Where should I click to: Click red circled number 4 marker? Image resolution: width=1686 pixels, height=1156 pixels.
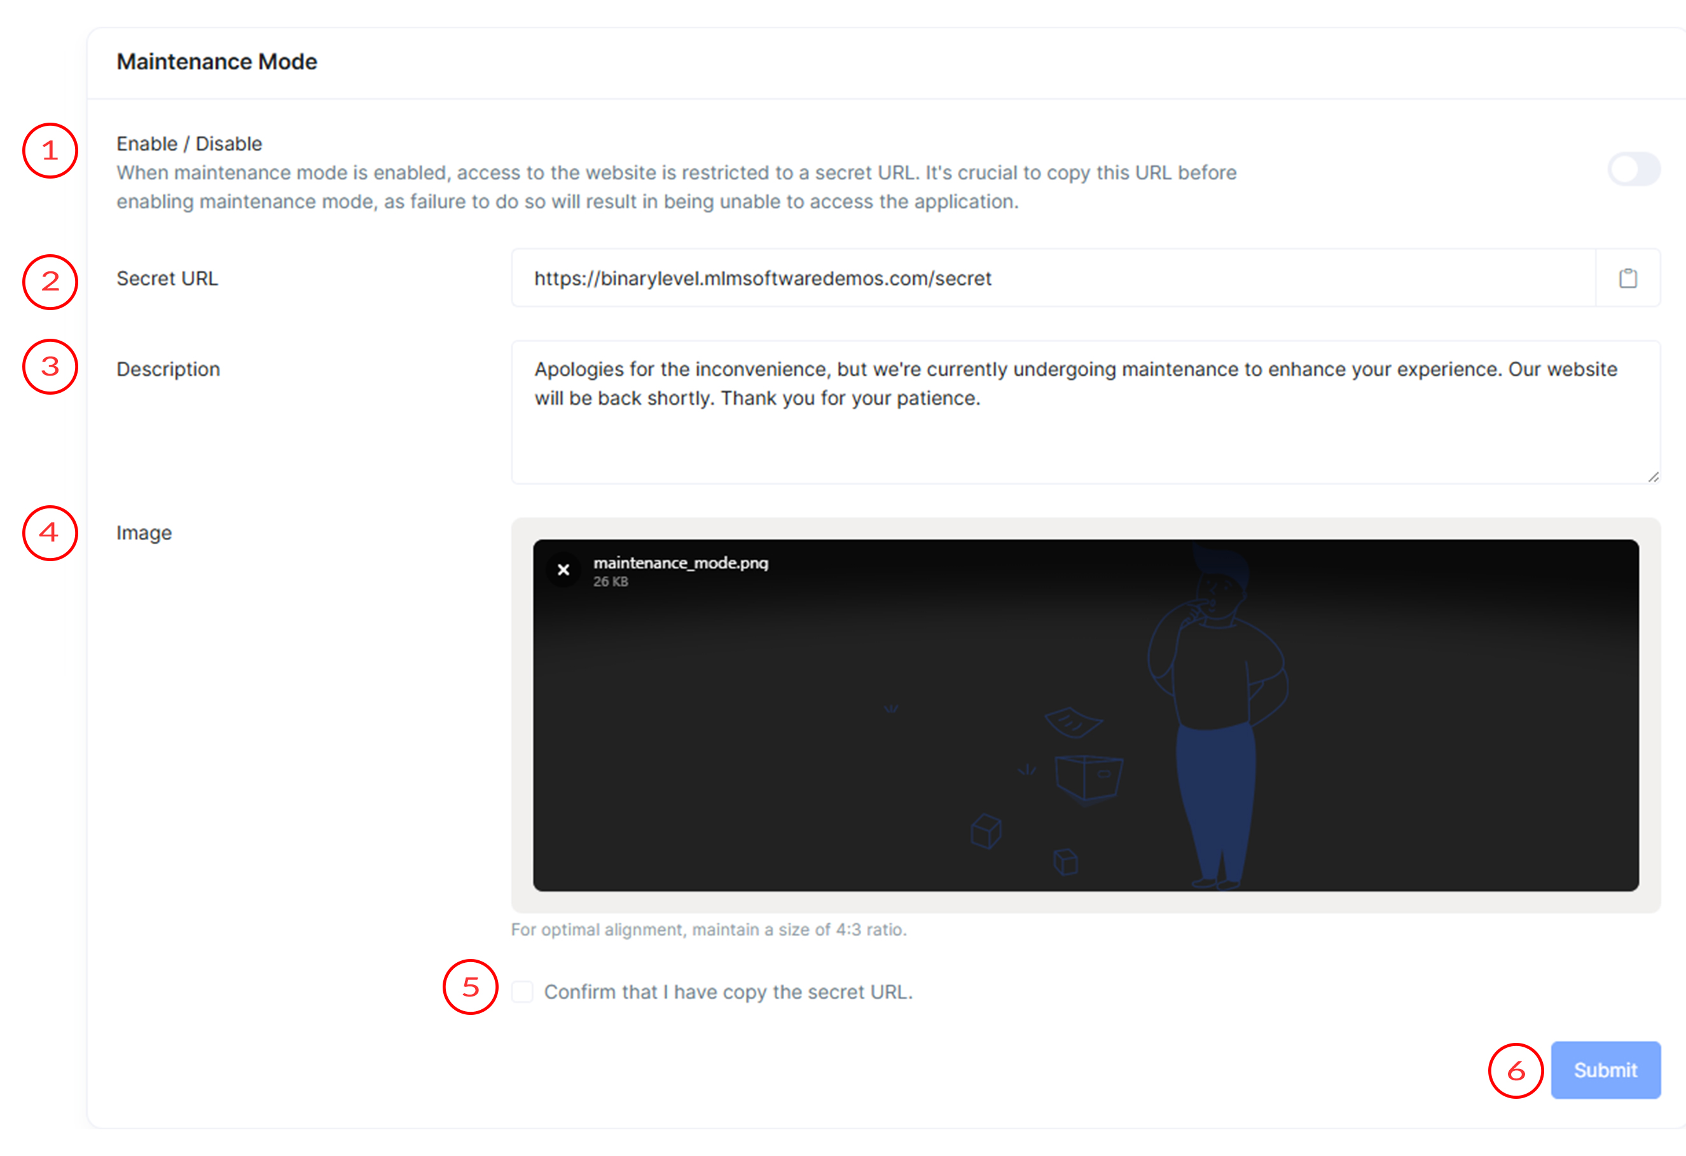click(50, 533)
